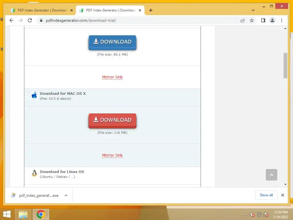Bookmark this tab with the star

[x=252, y=20]
